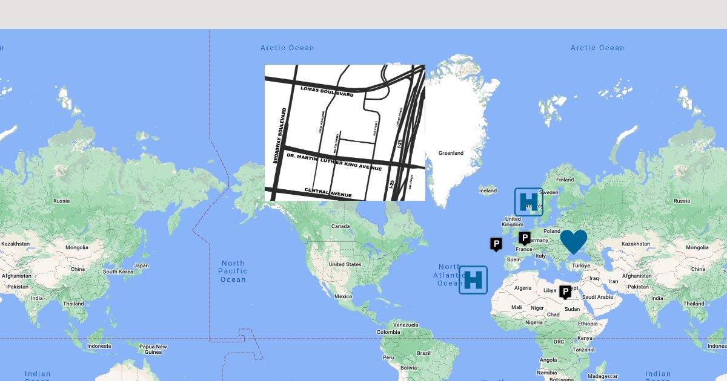Screen dimensions: 727x381
Task: Click the hospital marker over Norway
Action: (528, 202)
